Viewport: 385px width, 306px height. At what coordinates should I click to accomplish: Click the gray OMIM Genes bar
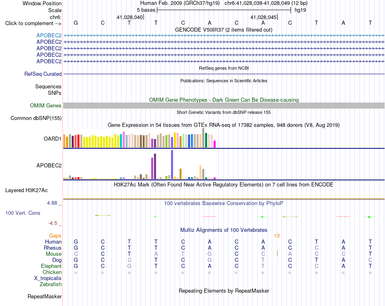click(x=224, y=106)
